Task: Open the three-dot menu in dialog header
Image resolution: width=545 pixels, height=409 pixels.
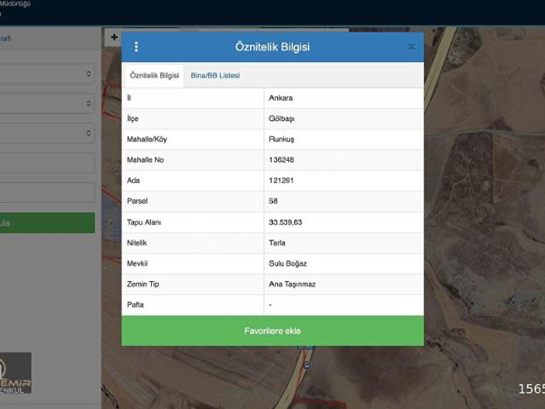Action: [136, 47]
